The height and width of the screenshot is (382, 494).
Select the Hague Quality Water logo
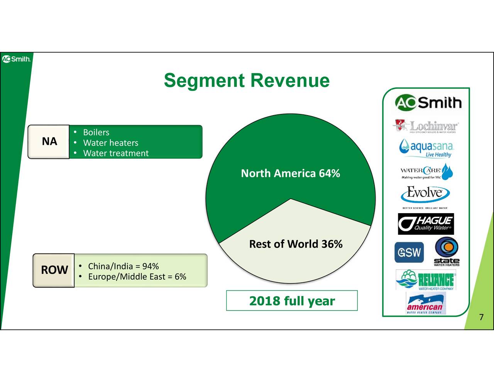click(426, 224)
